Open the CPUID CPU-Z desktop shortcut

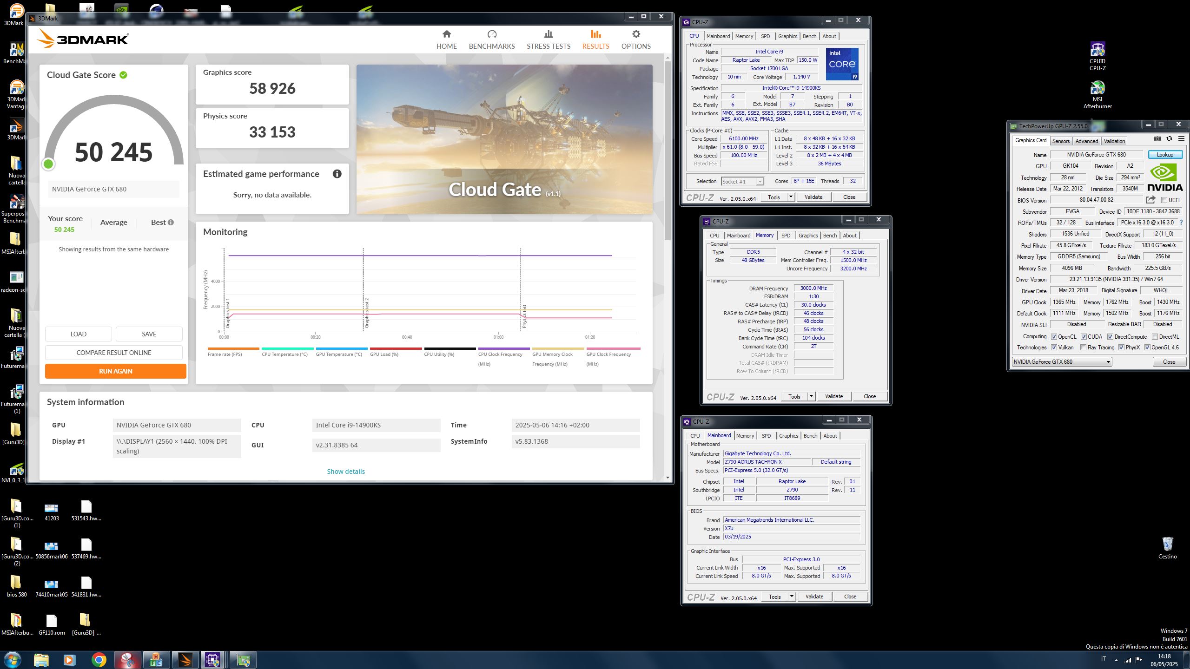click(1097, 56)
